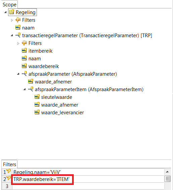
Task: Switch to the Scope tab
Action: (9, 5)
